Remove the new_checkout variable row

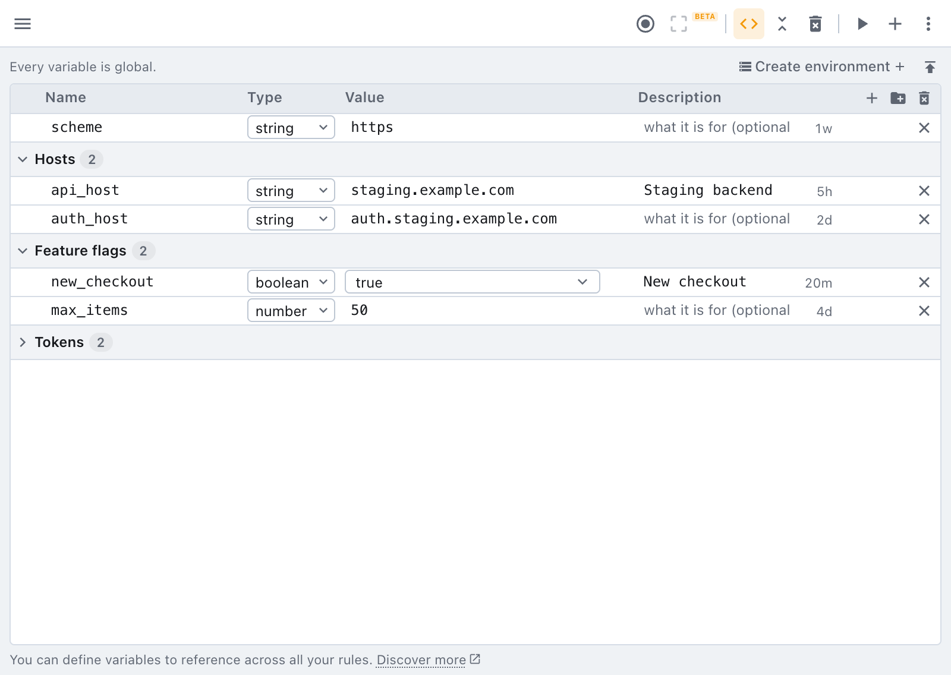pos(924,282)
